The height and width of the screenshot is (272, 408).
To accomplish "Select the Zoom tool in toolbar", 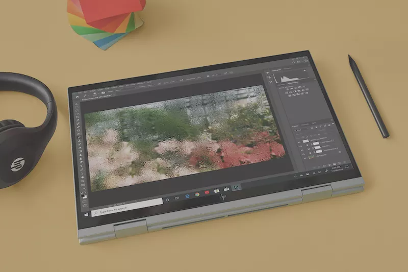I will (83, 181).
